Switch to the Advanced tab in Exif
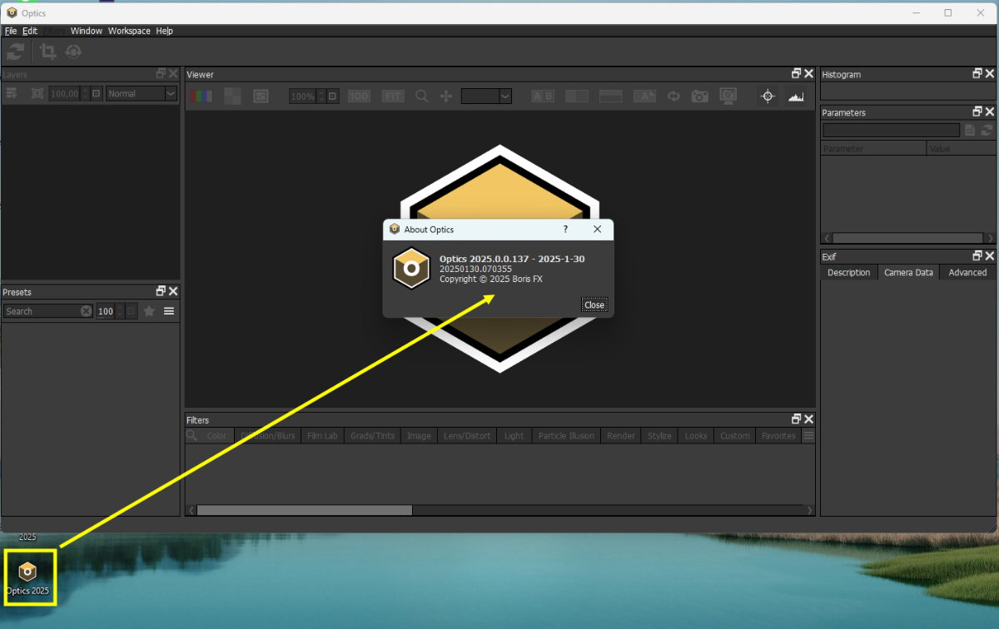 [x=967, y=273]
